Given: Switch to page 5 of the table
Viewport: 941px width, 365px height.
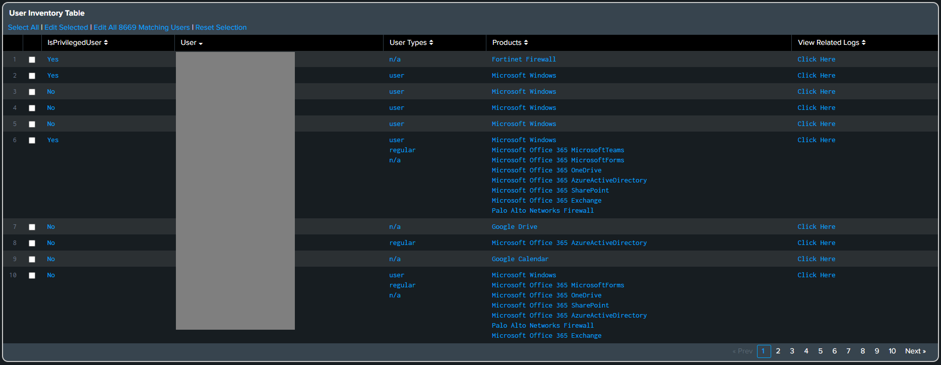Looking at the screenshot, I should [x=821, y=351].
